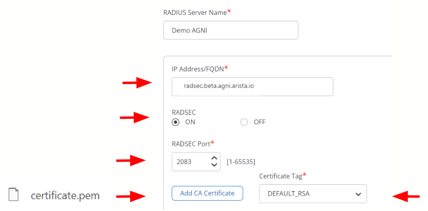Select the certificate.pem file name
This screenshot has height=211, width=428.
[x=65, y=196]
